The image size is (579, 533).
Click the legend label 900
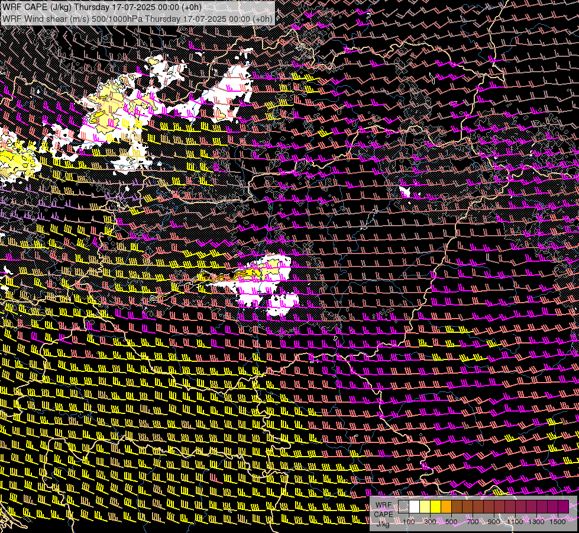[x=494, y=522]
